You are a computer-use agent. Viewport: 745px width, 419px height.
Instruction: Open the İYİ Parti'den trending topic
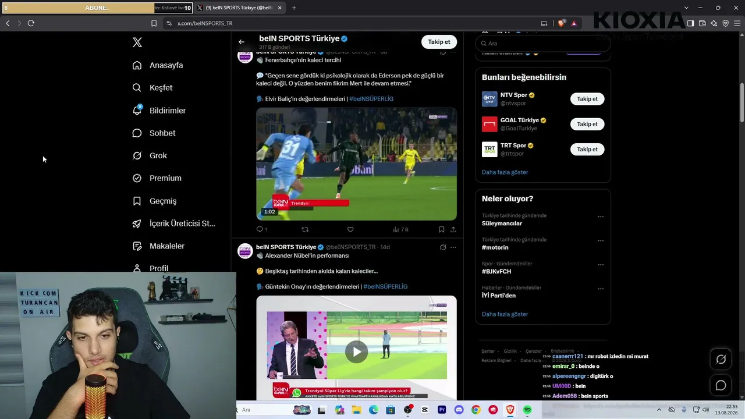[499, 296]
